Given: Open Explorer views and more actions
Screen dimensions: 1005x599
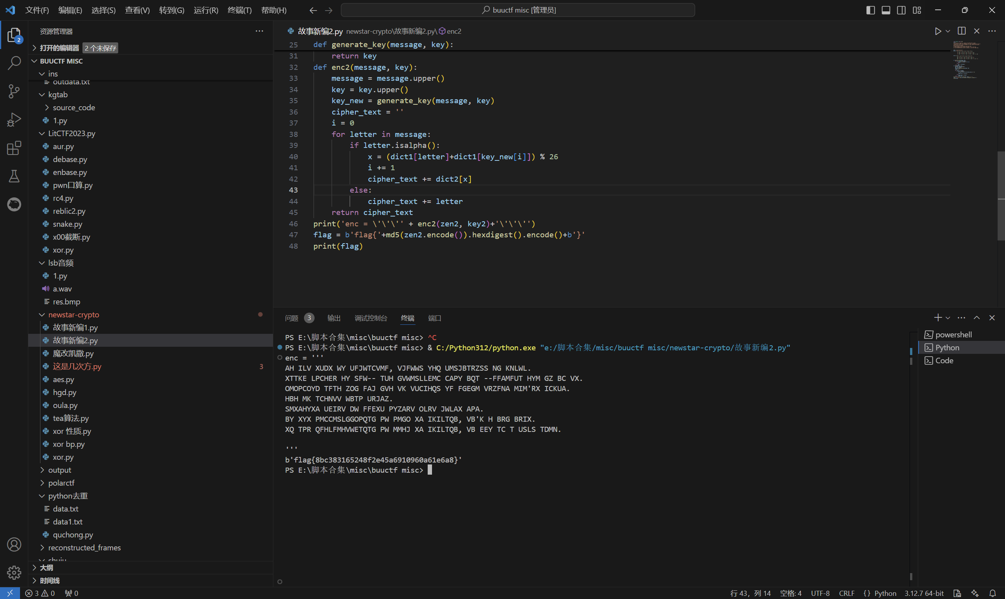Looking at the screenshot, I should coord(260,31).
